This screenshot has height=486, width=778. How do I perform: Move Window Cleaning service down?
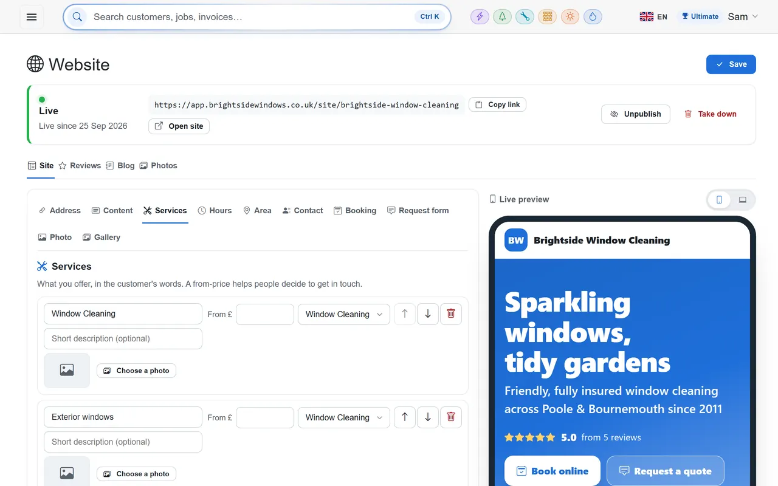tap(428, 314)
